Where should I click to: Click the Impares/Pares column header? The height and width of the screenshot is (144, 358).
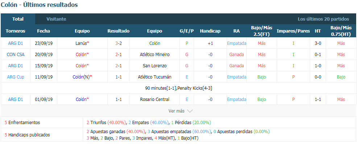pos(293,31)
